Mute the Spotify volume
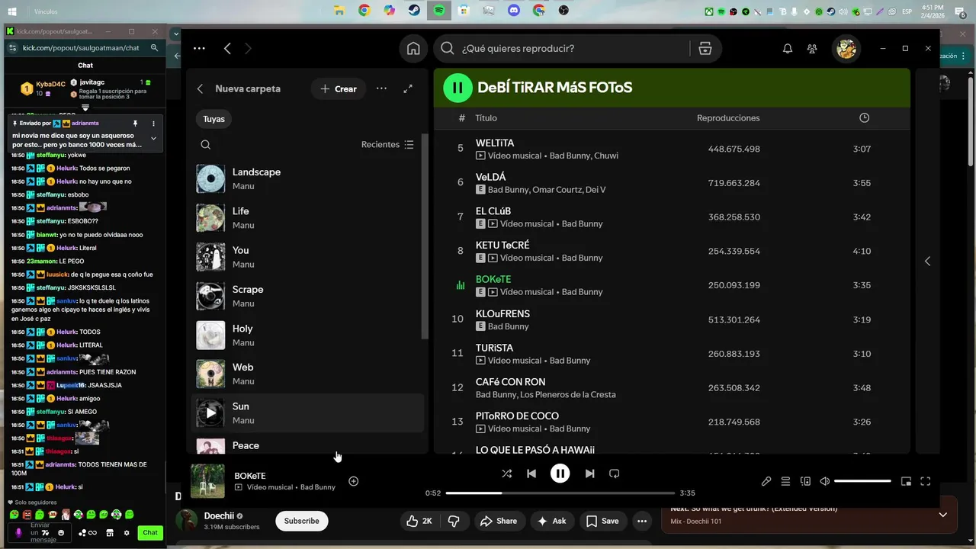Screen dimensions: 976x549 click(x=824, y=481)
